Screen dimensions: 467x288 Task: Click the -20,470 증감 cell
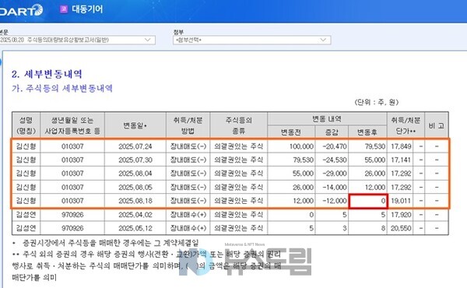(x=332, y=146)
